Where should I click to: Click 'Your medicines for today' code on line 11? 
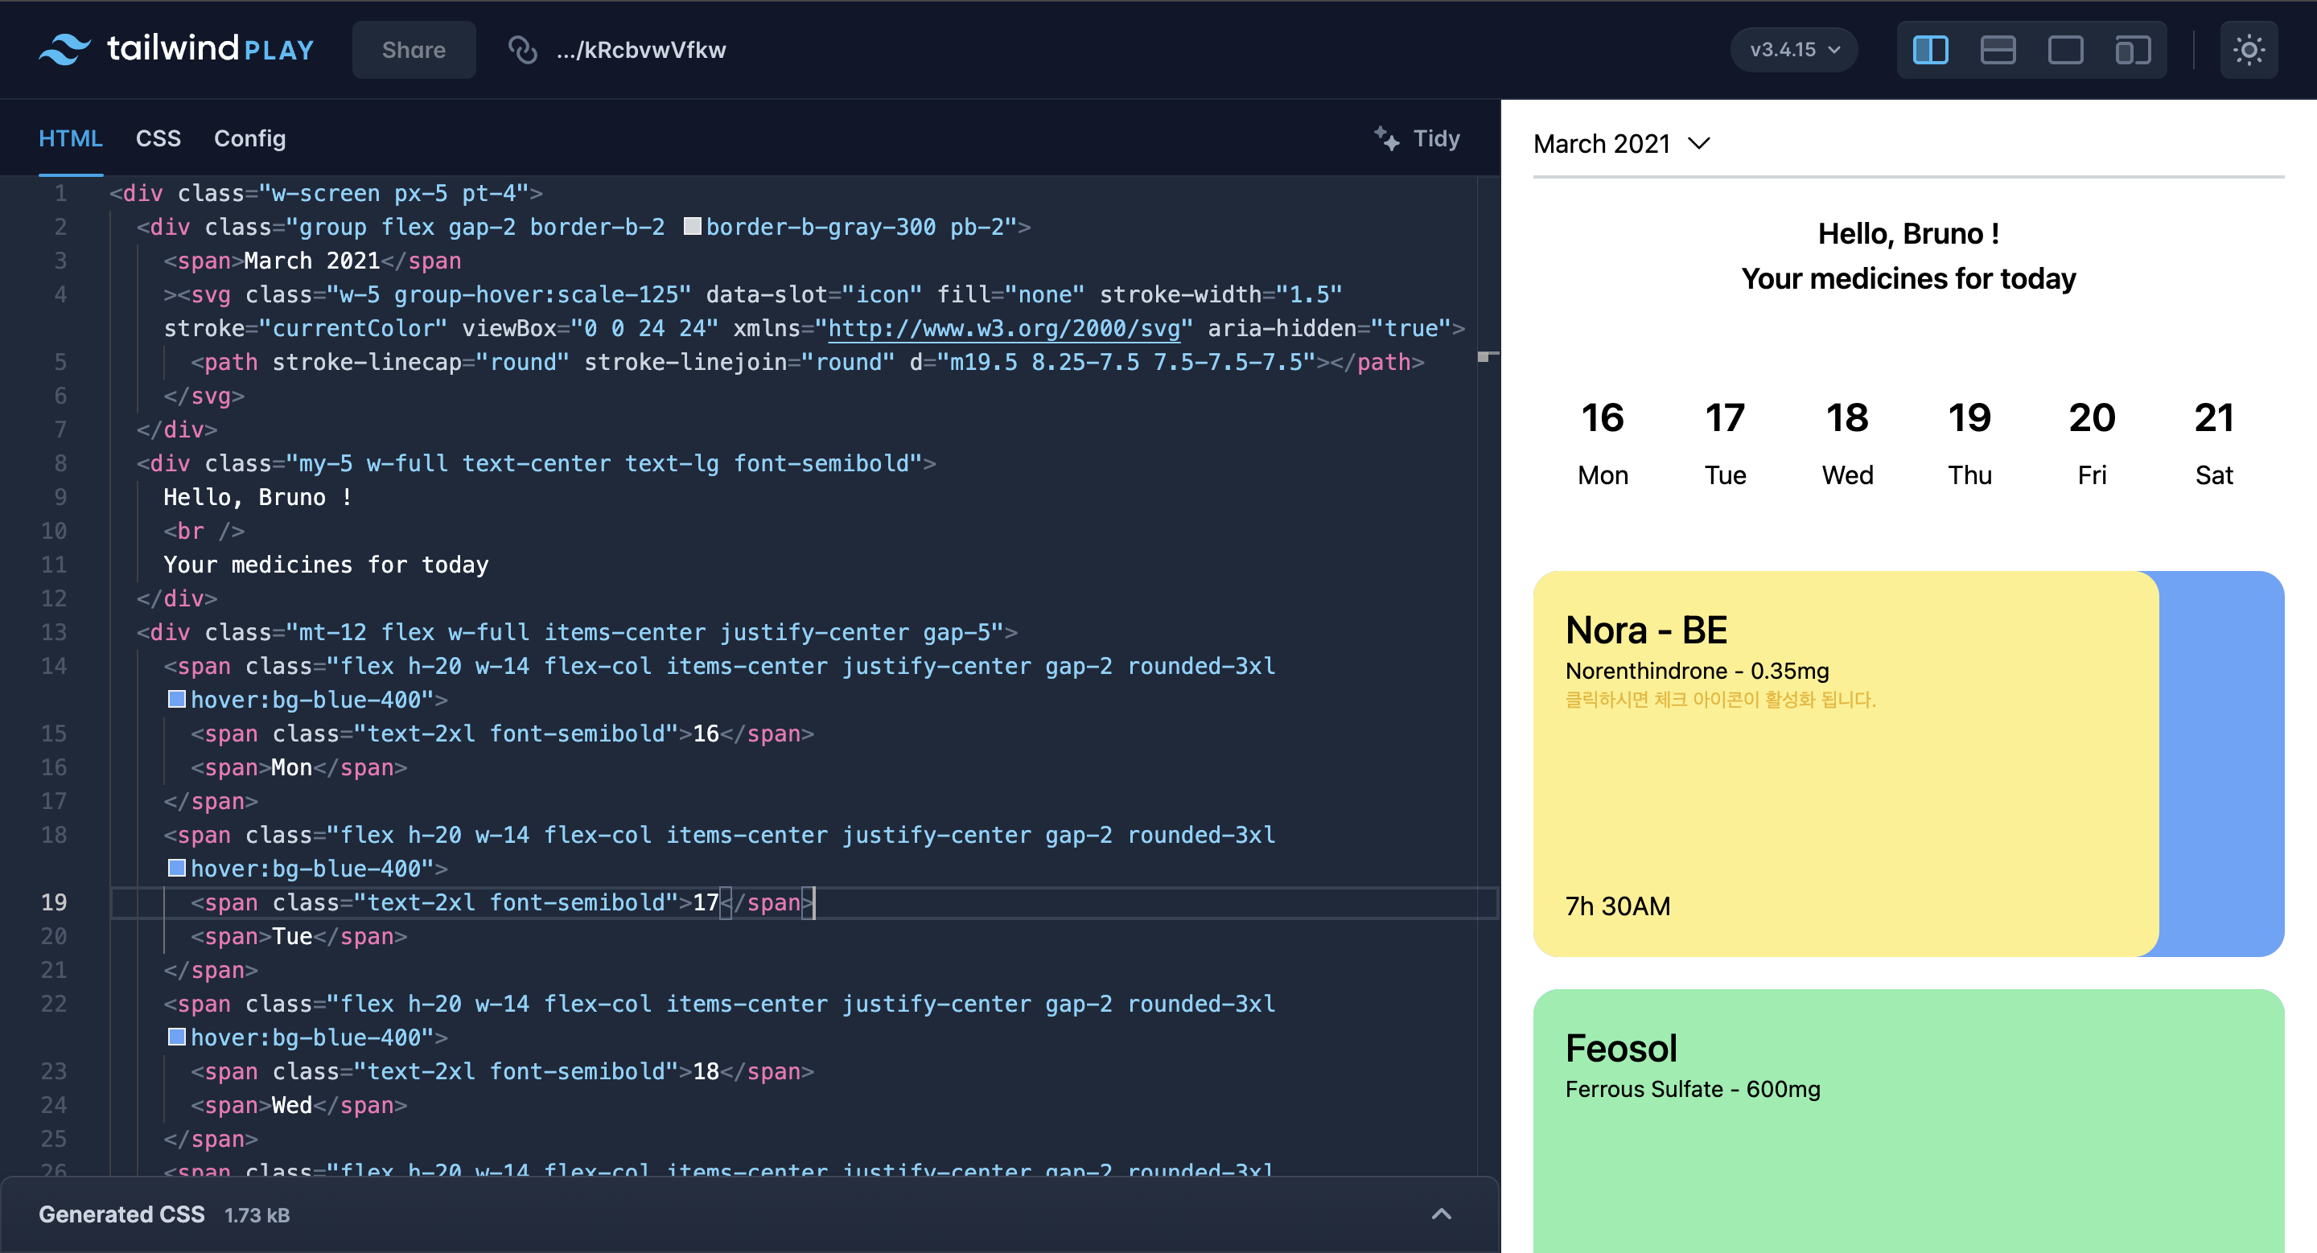tap(326, 565)
